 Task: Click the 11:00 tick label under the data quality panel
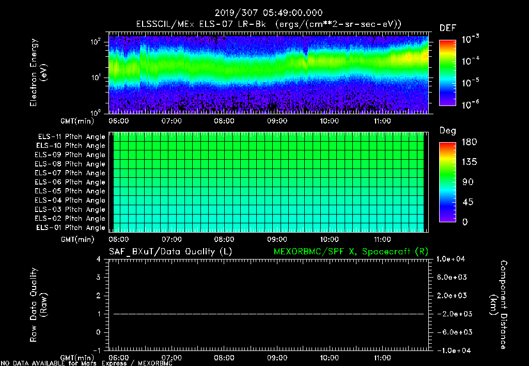point(383,358)
